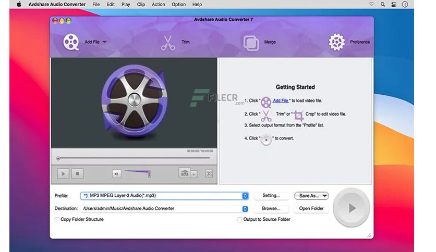Open the snapshot options dropdown arrow
Screen dimensions: 436x252
[194, 174]
